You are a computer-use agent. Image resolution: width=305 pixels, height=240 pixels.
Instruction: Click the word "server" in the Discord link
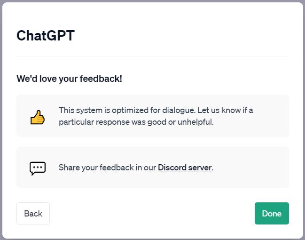[199, 168]
